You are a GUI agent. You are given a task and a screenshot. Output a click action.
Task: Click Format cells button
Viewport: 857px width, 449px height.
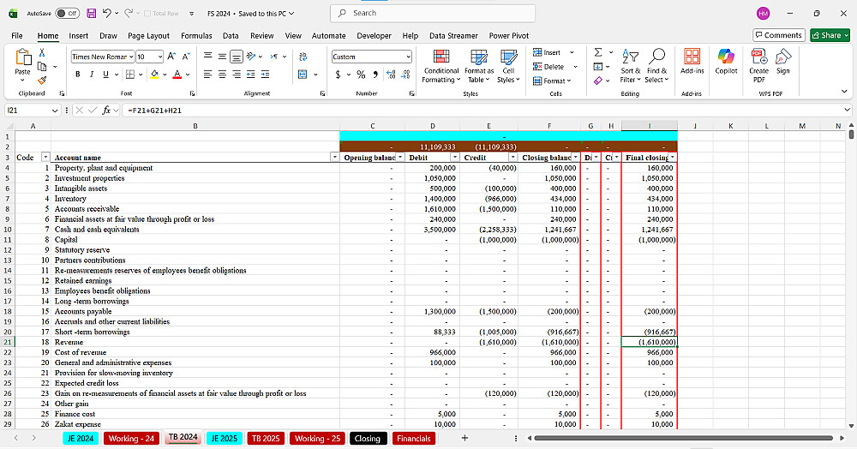(552, 81)
